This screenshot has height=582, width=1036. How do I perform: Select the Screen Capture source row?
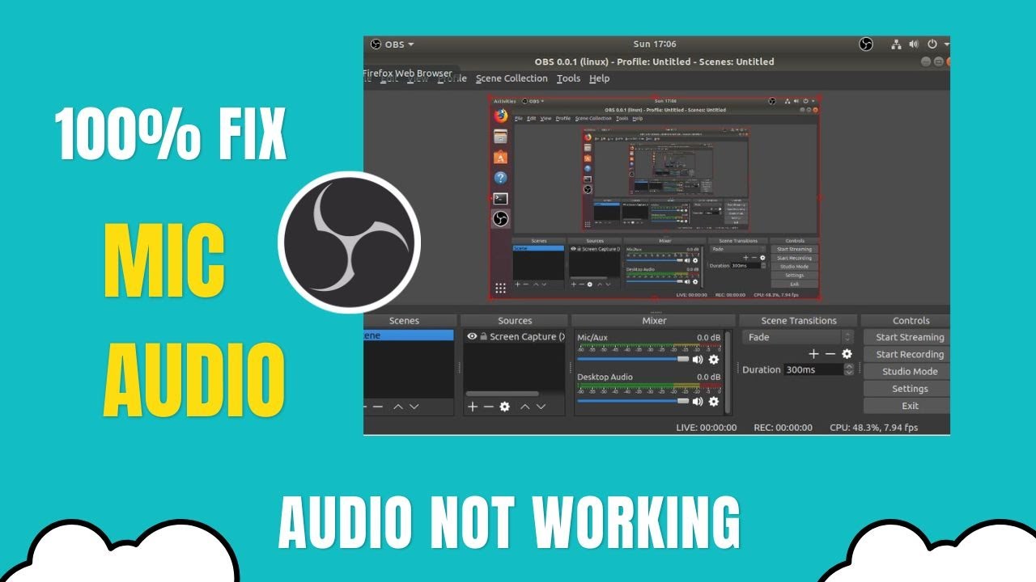coord(515,336)
